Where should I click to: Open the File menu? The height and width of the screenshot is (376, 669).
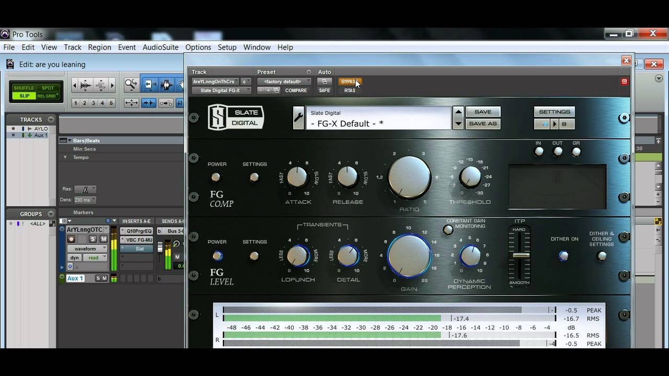(x=9, y=47)
